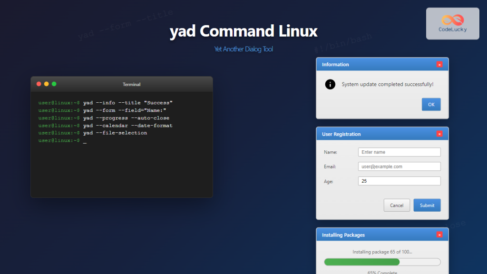Click the 'yad Command Linux' heading

(243, 30)
